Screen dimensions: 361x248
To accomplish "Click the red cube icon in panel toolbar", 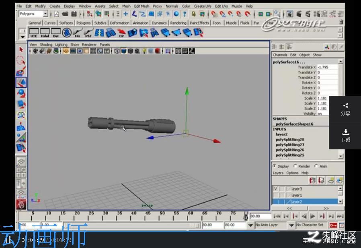I will point(158,51).
